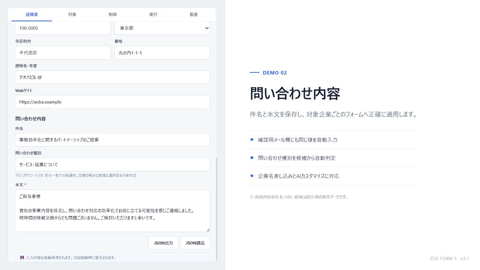The image size is (480, 270).
Task: Click the 問い合わせ種別 field
Action: pyautogui.click(x=113, y=165)
